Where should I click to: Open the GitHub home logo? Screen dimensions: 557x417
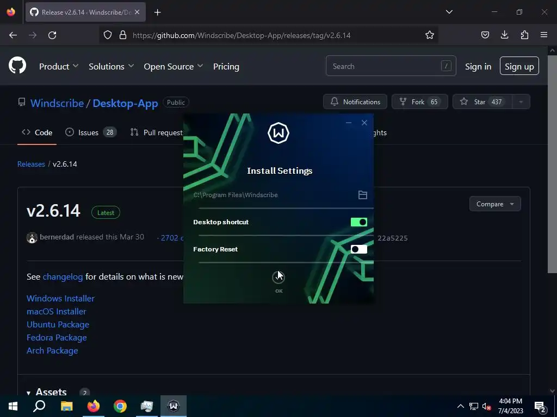(17, 66)
